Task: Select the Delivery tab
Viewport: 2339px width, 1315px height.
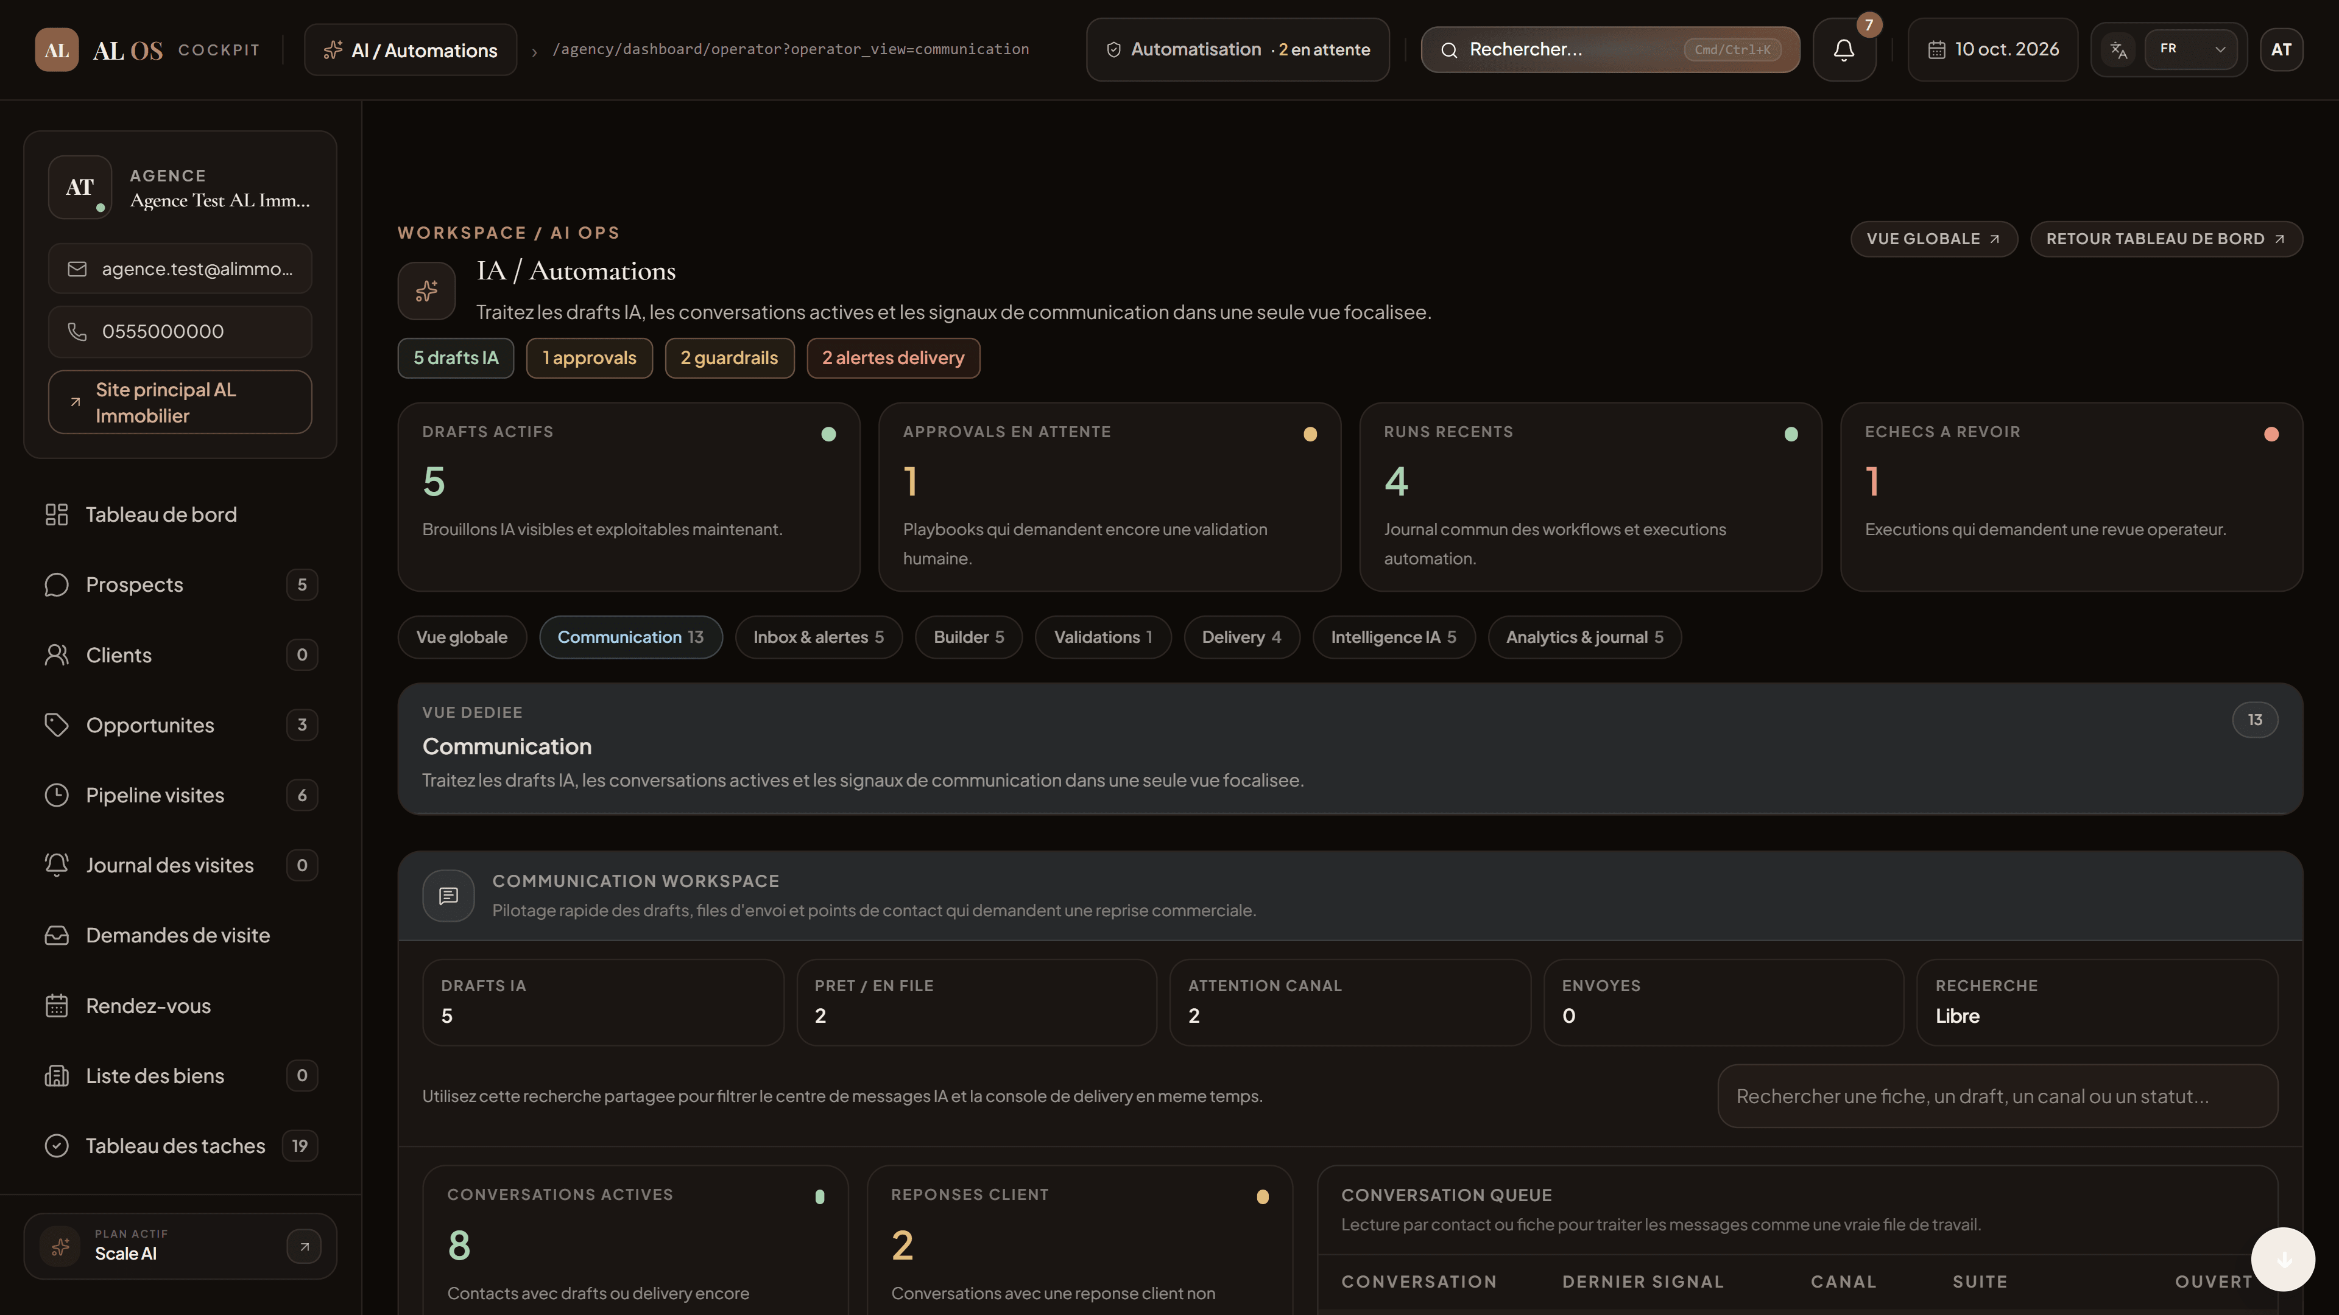Action: coord(1242,637)
